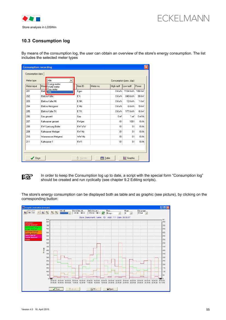The height and width of the screenshot is (320, 226).
Task: Click the refresh icon beside the end time field
Action: (x=103, y=213)
